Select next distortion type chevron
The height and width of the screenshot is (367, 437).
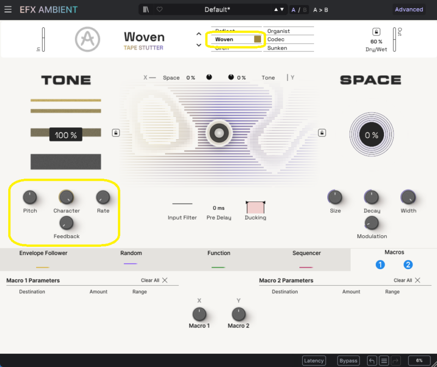199,45
